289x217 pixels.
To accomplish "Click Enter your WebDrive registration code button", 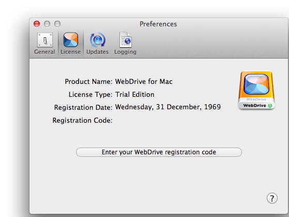I will 159,152.
